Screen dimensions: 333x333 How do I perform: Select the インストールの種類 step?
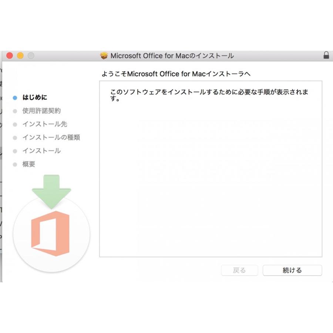click(51, 137)
